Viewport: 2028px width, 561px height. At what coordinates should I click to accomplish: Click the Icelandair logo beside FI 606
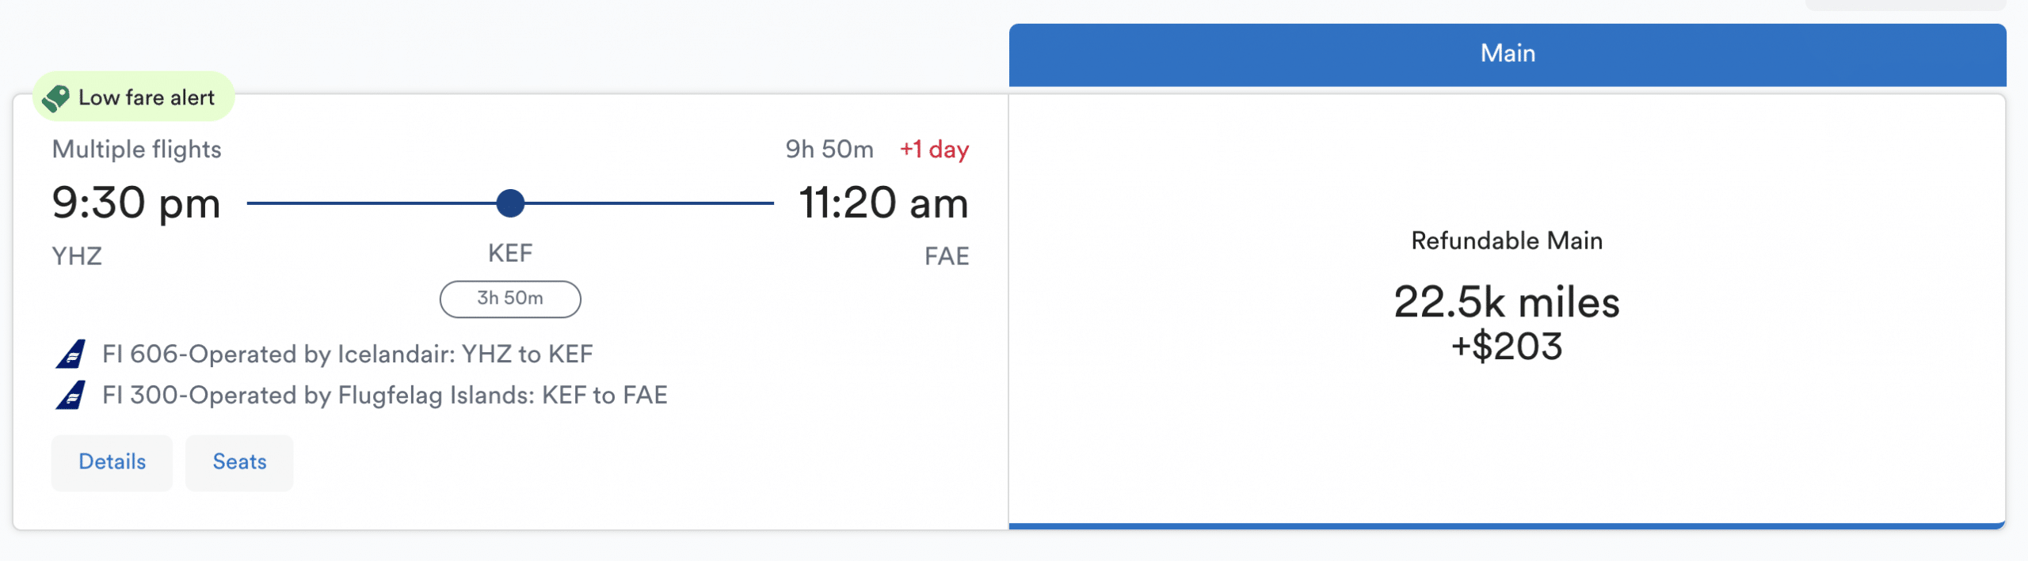71,354
